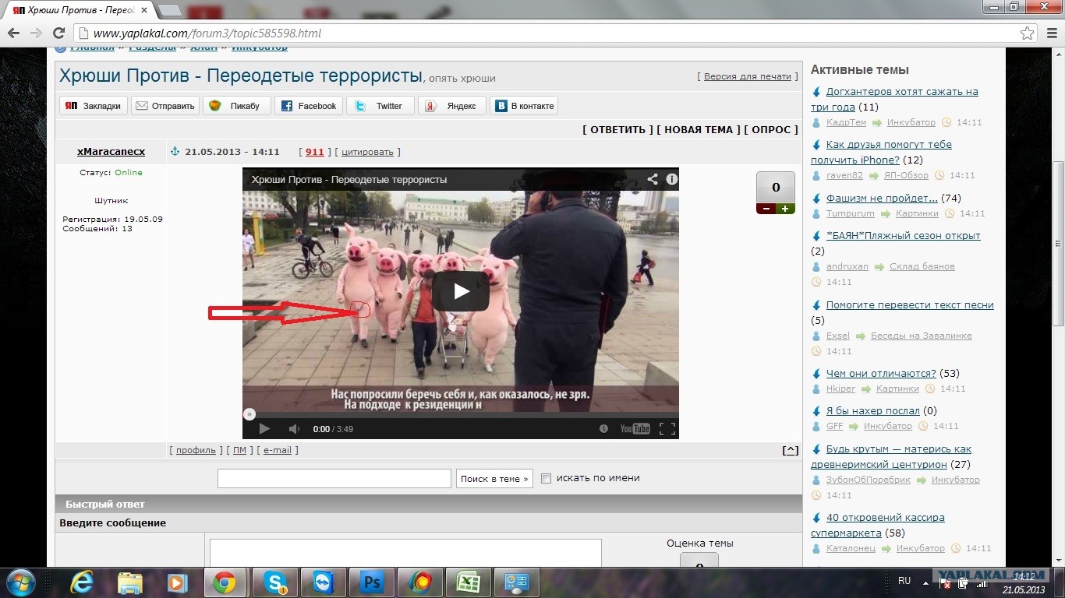Image resolution: width=1065 pixels, height=598 pixels.
Task: Enable the искать по имени checkbox
Action: [546, 478]
